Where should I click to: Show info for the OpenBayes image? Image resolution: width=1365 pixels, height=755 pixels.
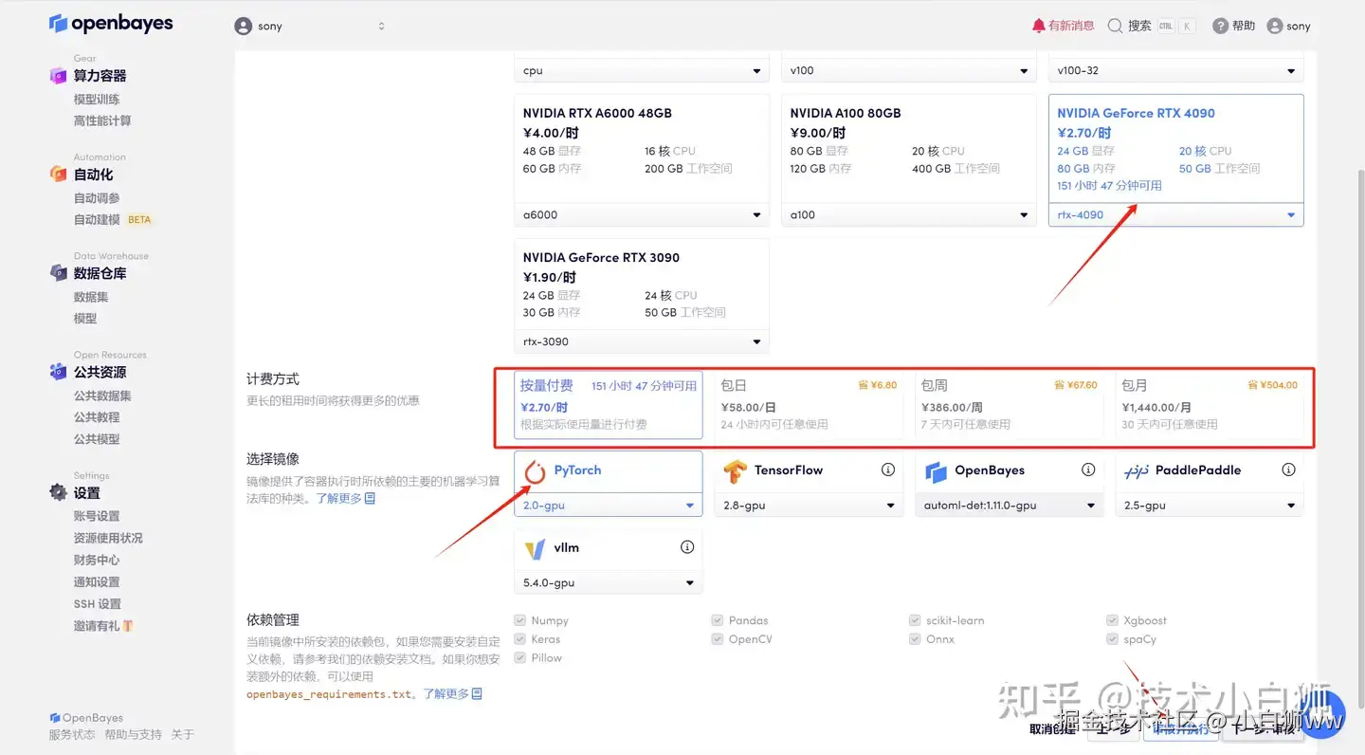[1088, 470]
